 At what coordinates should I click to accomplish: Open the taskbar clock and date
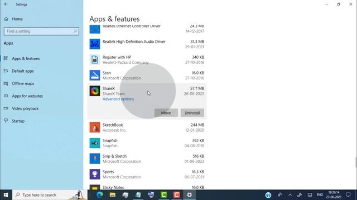click(334, 195)
